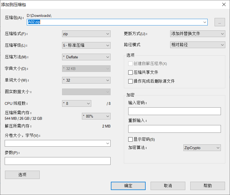Expand the 压缩等级 standard compression dropdown
The height and width of the screenshot is (195, 230).
tap(86, 45)
